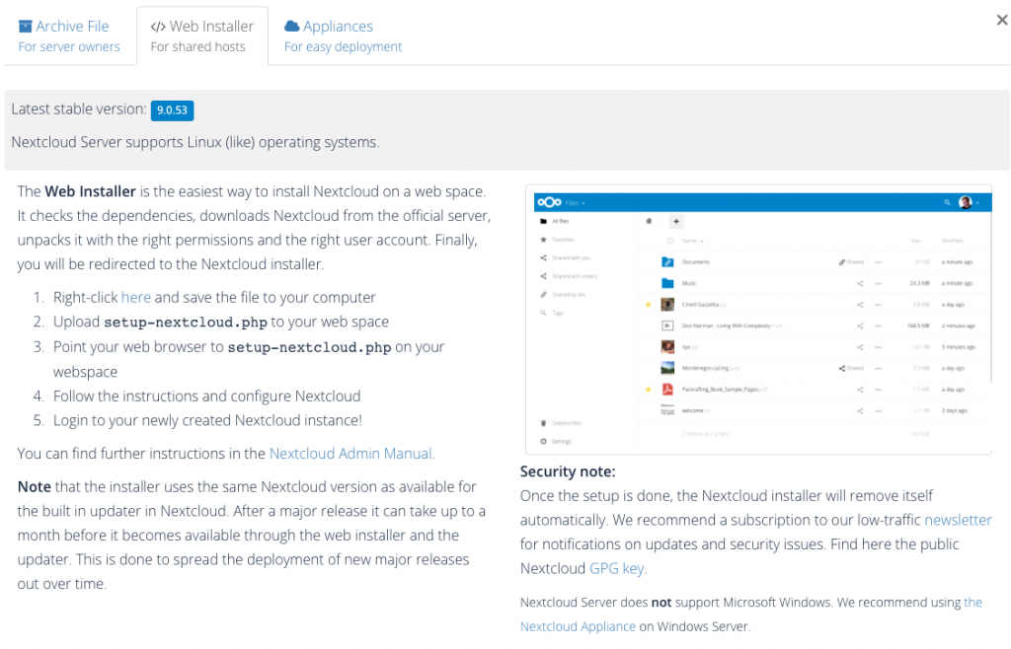
Task: Click the 'All files' sidebar entry
Action: click(555, 221)
